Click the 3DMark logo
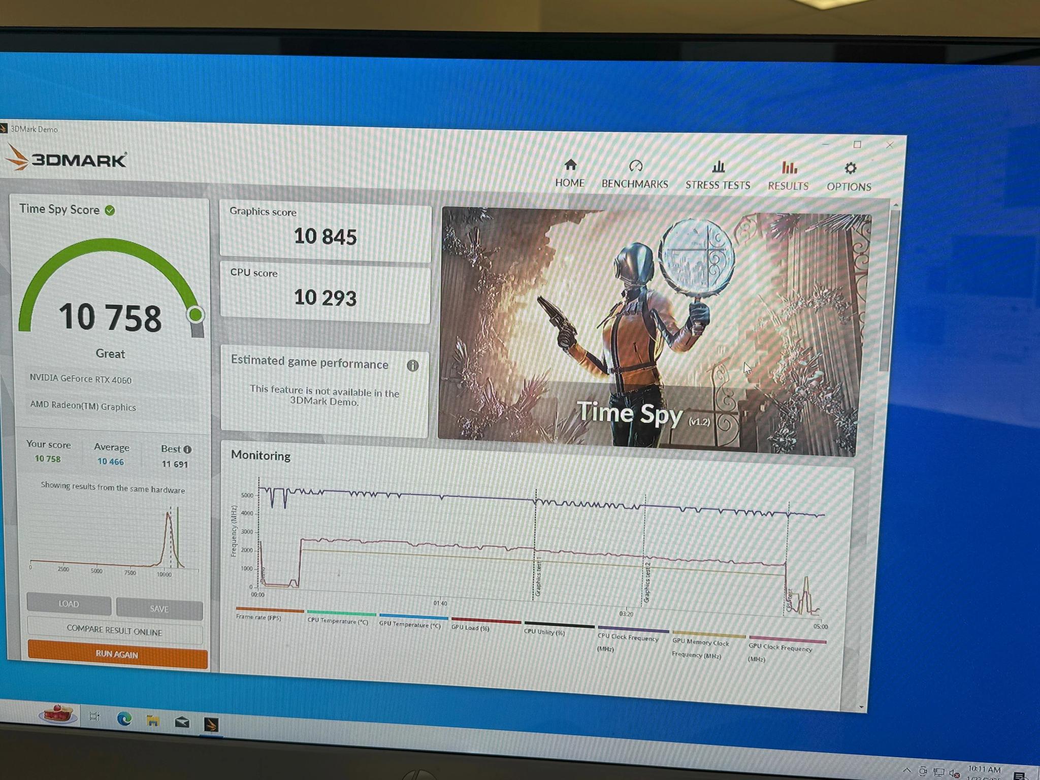Image resolution: width=1040 pixels, height=780 pixels. 66,158
